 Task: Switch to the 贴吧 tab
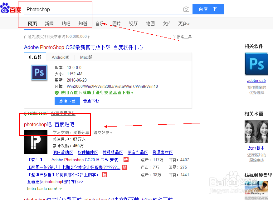click(x=66, y=23)
